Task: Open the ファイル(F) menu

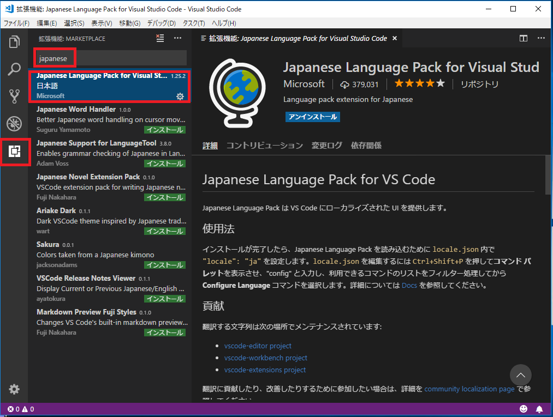Action: click(x=16, y=23)
